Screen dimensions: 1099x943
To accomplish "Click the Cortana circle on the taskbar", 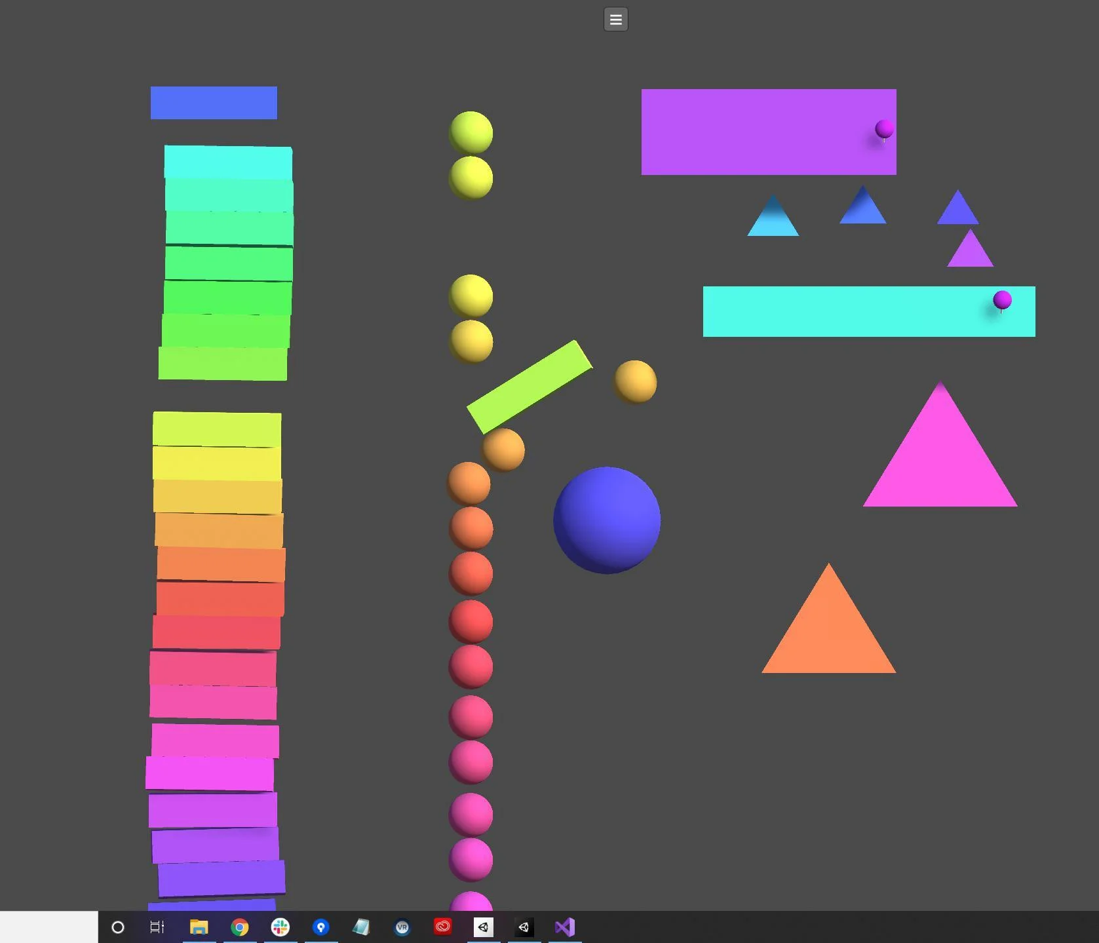I will pos(118,927).
